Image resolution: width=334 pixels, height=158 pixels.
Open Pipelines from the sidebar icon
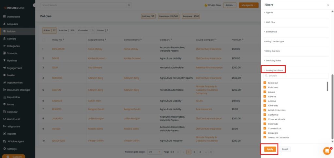click(4, 61)
